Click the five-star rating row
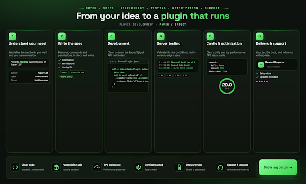The image size is (306, 184). [262, 81]
